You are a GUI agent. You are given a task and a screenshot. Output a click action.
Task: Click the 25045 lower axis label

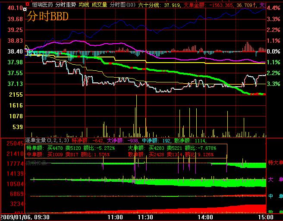click(x=15, y=143)
